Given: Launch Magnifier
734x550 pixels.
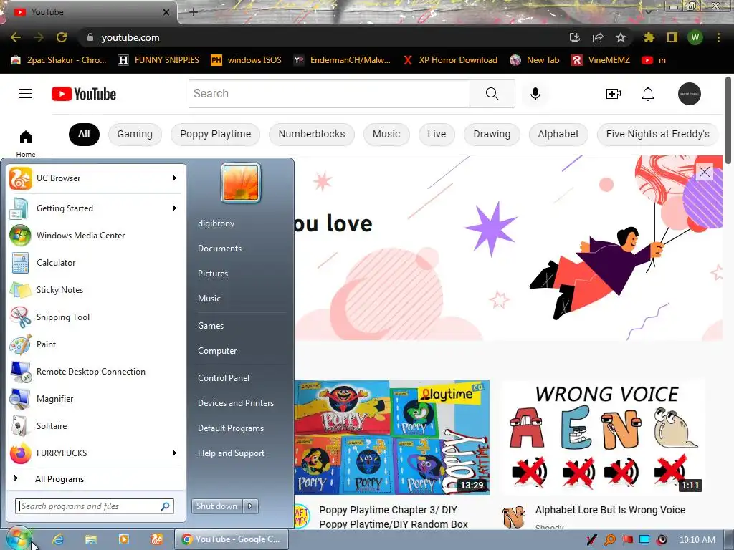Looking at the screenshot, I should point(95,398).
